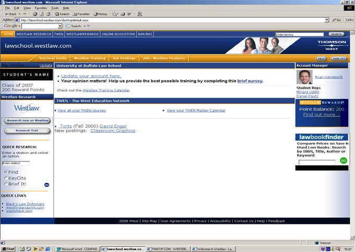Click the Messenger icon in toolbar
The height and width of the screenshot is (252, 355).
point(140,14)
